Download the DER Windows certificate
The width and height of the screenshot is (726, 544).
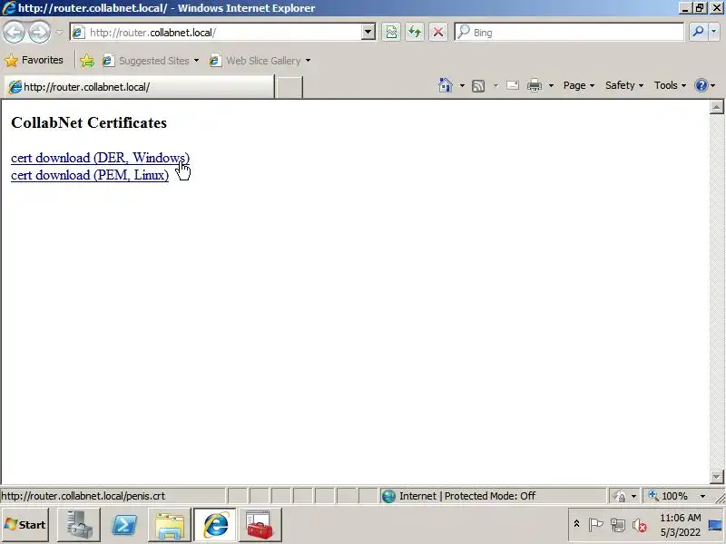pyautogui.click(x=100, y=158)
